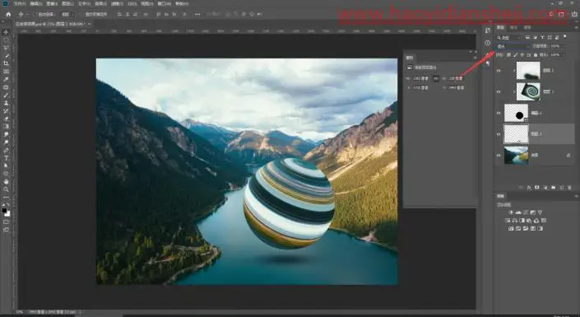Enable the auto-select checkbox in options bar
Viewport: 580px width, 317px height.
pos(35,15)
